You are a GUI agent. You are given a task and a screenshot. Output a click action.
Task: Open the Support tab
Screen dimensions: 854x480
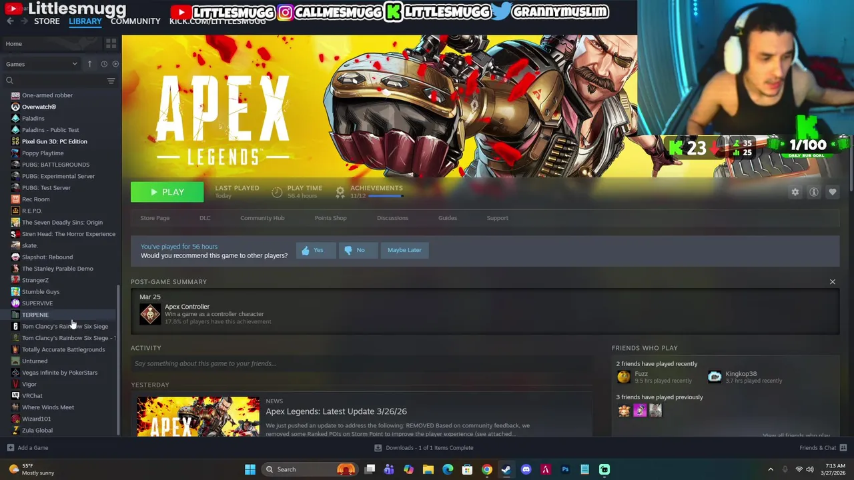pyautogui.click(x=497, y=218)
